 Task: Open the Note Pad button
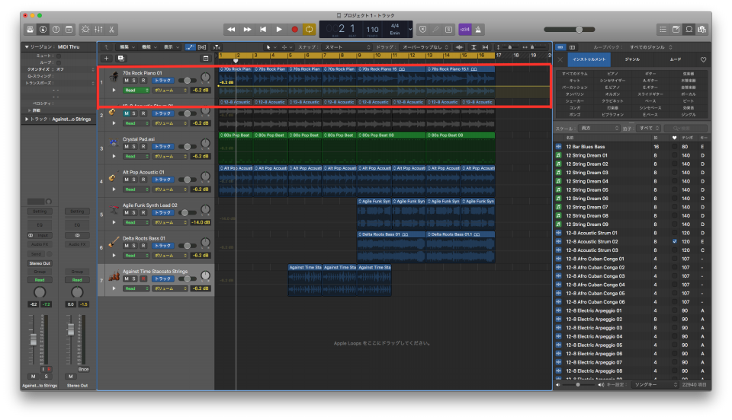coord(676,30)
